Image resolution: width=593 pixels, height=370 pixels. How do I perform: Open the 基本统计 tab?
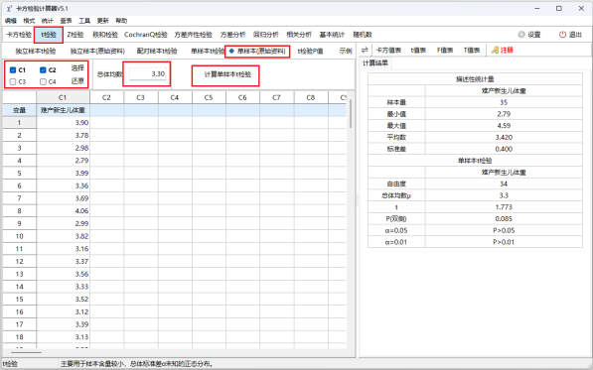(332, 35)
